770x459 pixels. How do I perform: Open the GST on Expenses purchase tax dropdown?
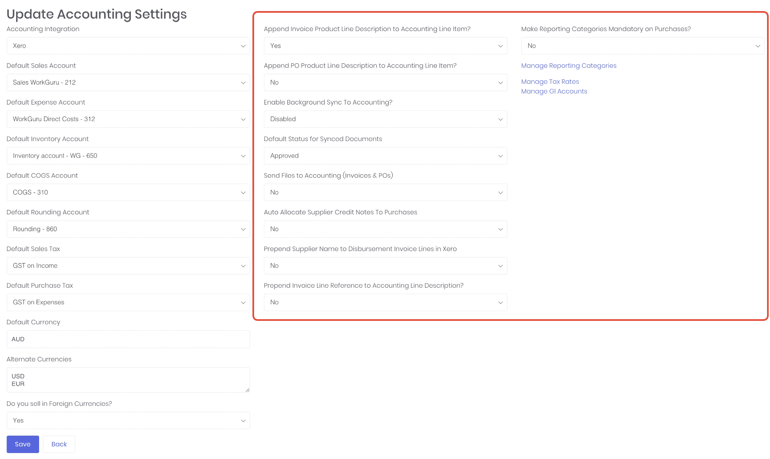pyautogui.click(x=128, y=302)
